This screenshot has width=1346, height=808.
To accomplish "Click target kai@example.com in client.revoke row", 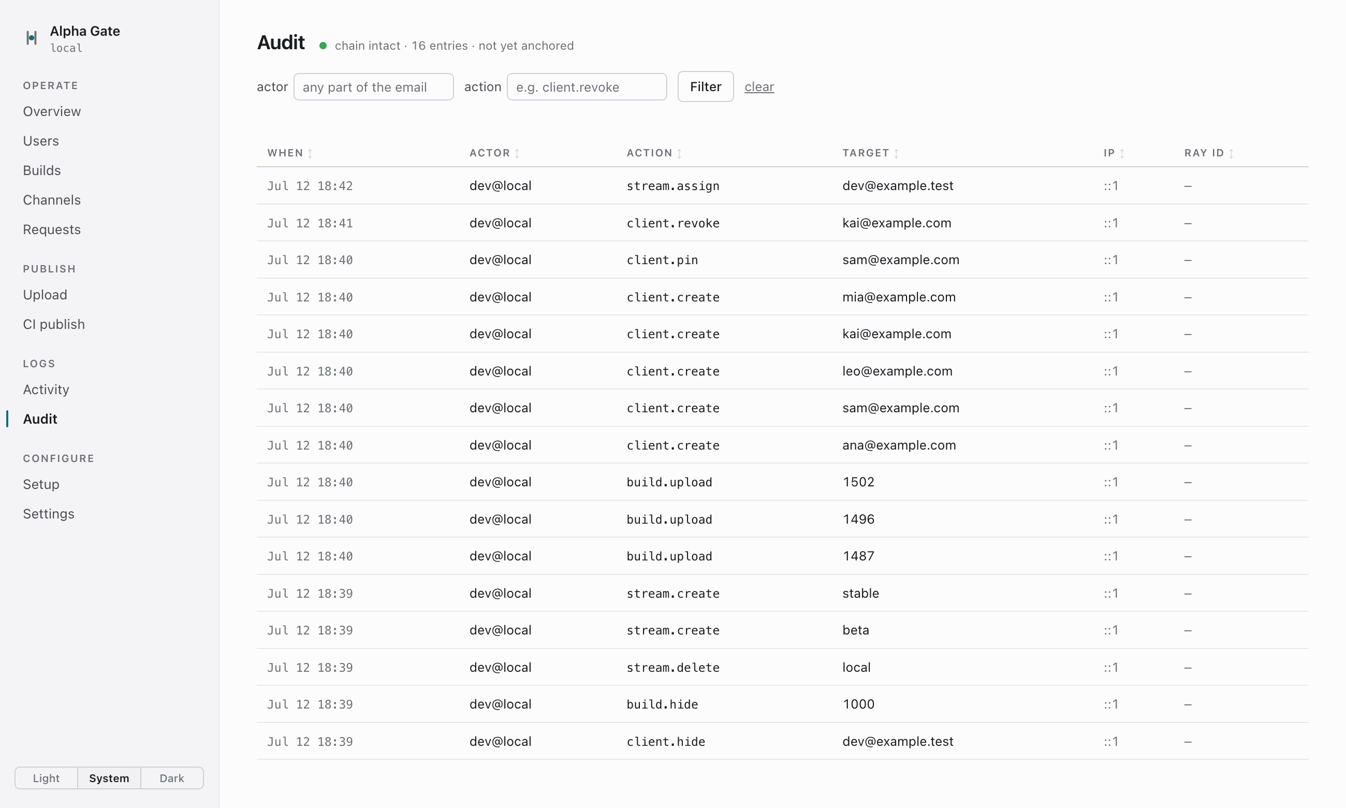I will 897,223.
